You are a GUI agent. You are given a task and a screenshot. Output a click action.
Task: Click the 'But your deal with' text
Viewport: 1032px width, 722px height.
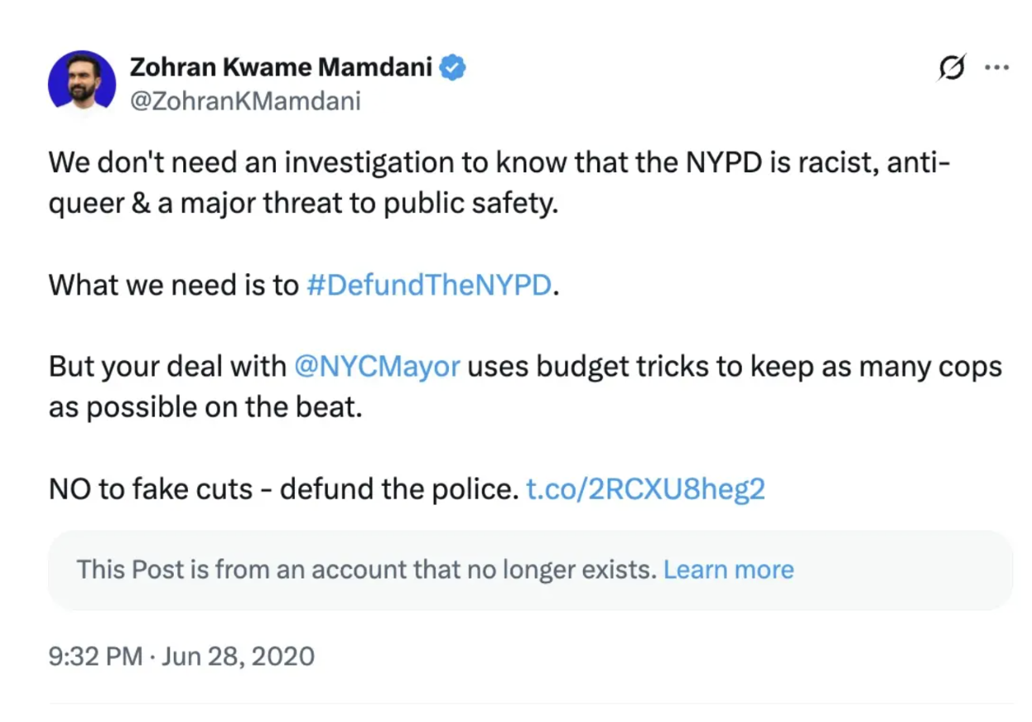166,366
